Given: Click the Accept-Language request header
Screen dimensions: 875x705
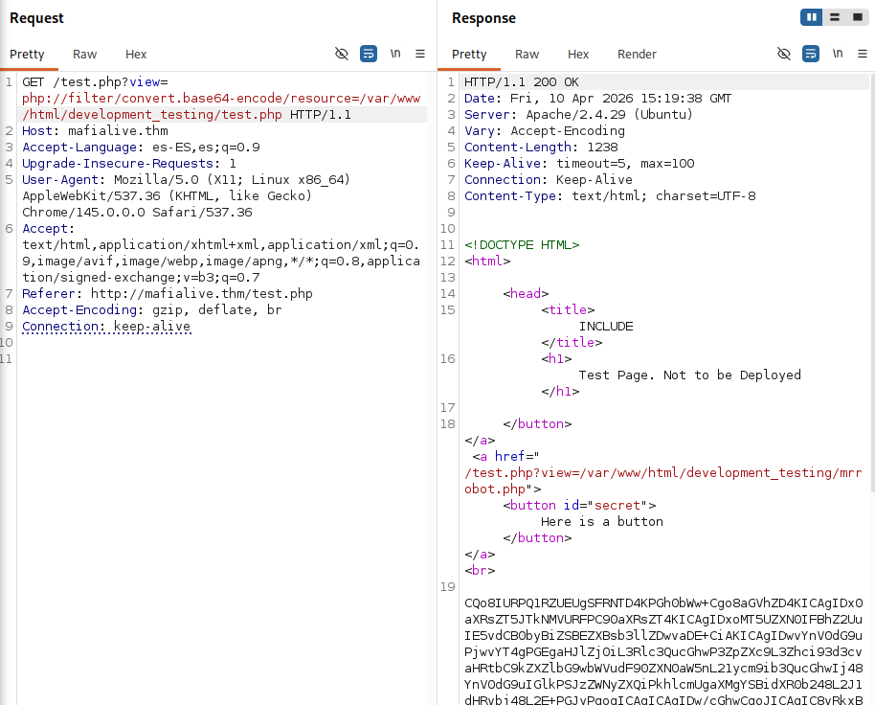Looking at the screenshot, I should (141, 147).
